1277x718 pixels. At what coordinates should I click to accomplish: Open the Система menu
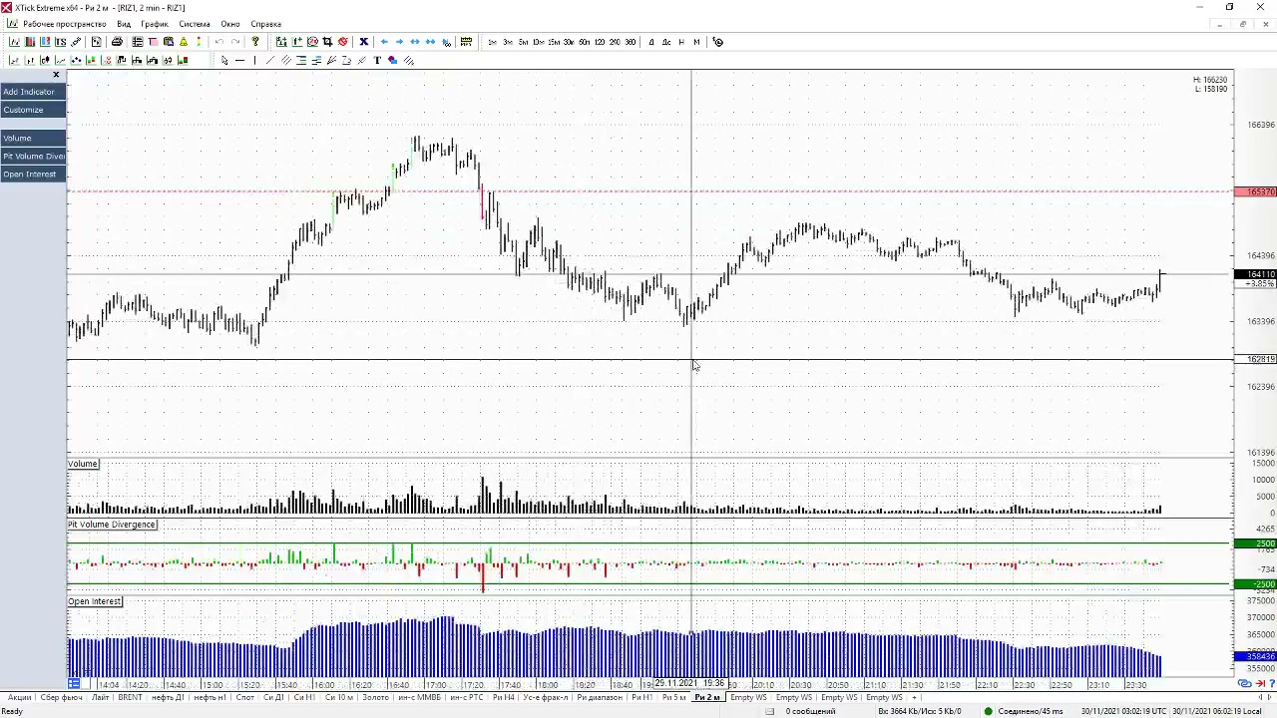(x=195, y=24)
